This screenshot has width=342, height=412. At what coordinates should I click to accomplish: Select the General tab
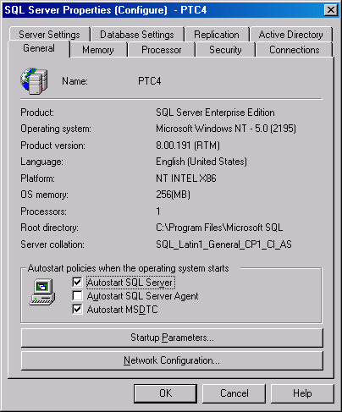39,48
